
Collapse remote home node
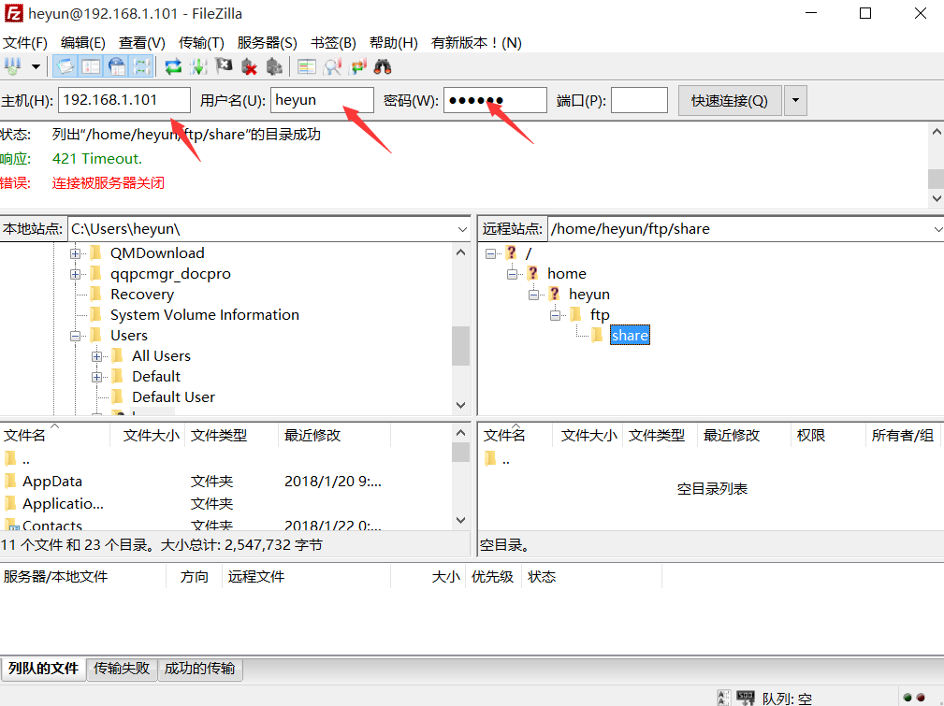pyautogui.click(x=513, y=275)
